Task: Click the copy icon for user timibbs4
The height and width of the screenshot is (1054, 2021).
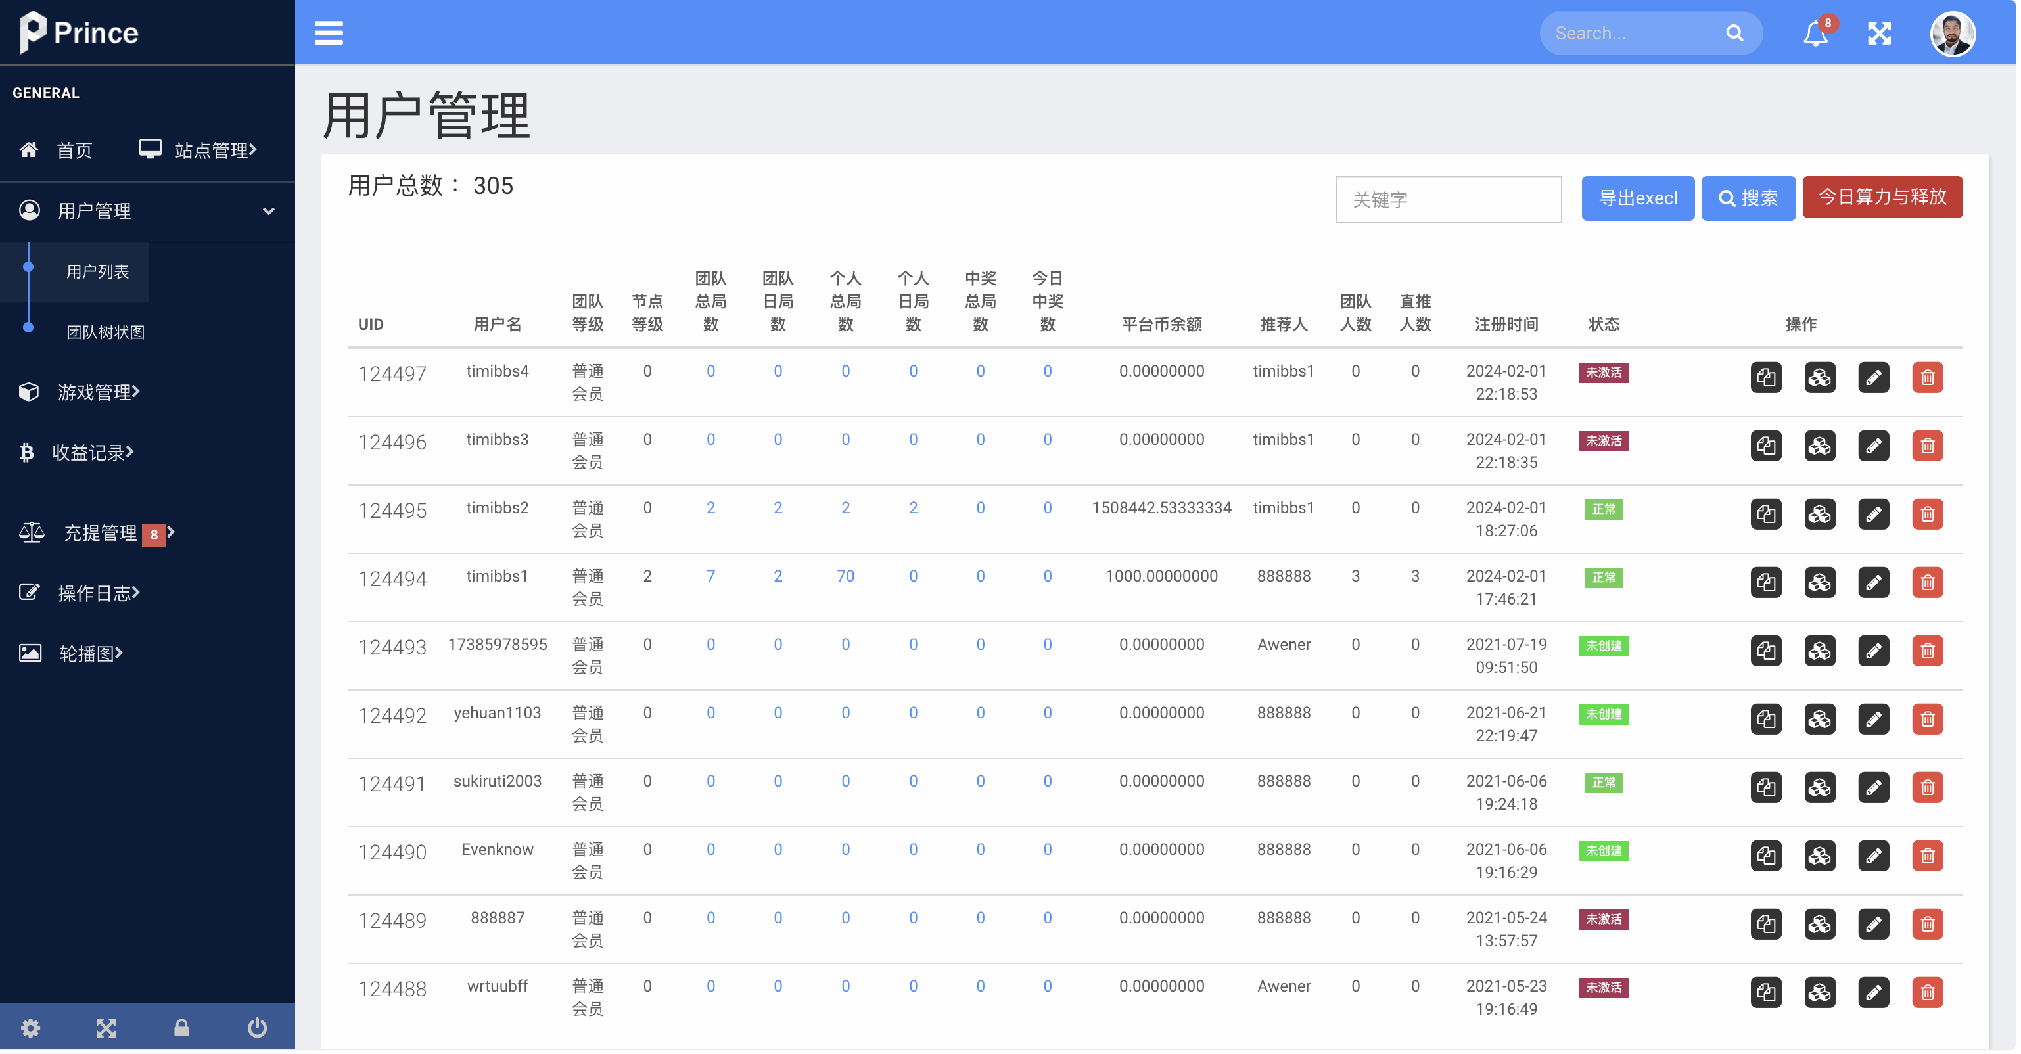Action: pos(1766,377)
